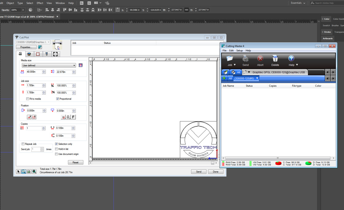
Task: Open the Object menu
Action: tap(10, 3)
